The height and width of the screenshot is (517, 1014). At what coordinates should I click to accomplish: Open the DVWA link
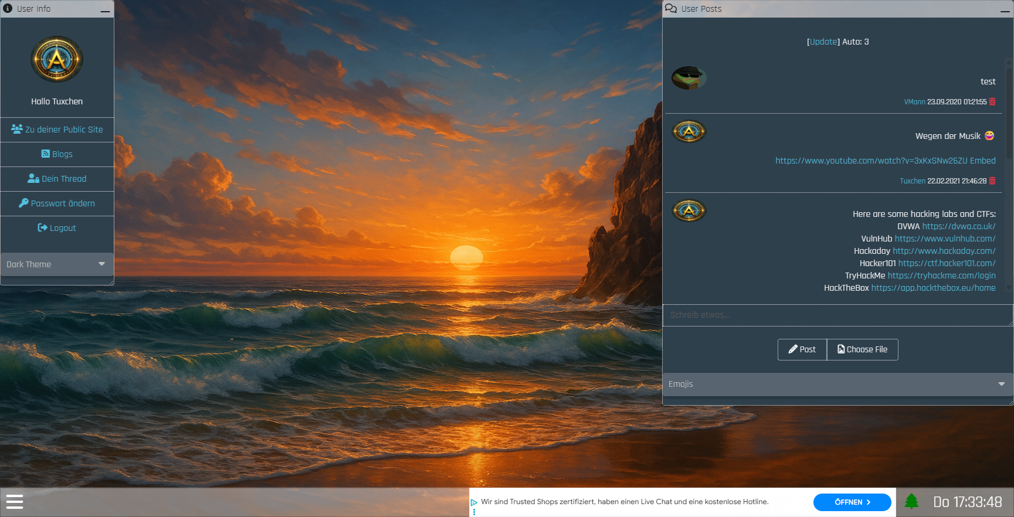959,226
